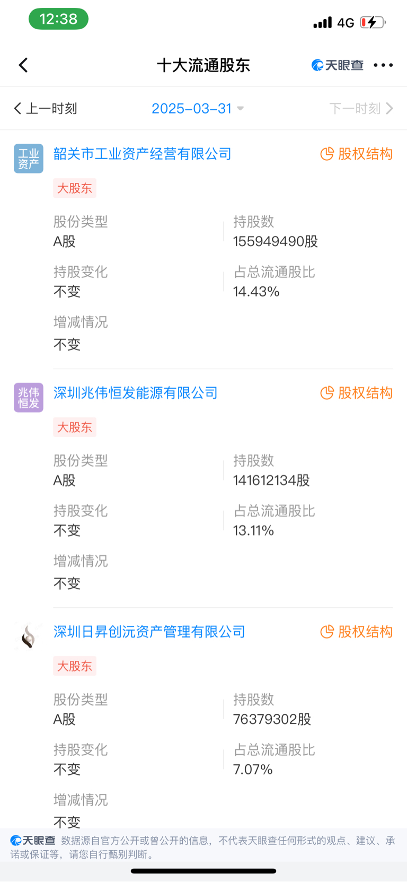Click pie chart icon beside 深圳兆伟恒发
Screen dimensions: 407x882
coord(327,392)
